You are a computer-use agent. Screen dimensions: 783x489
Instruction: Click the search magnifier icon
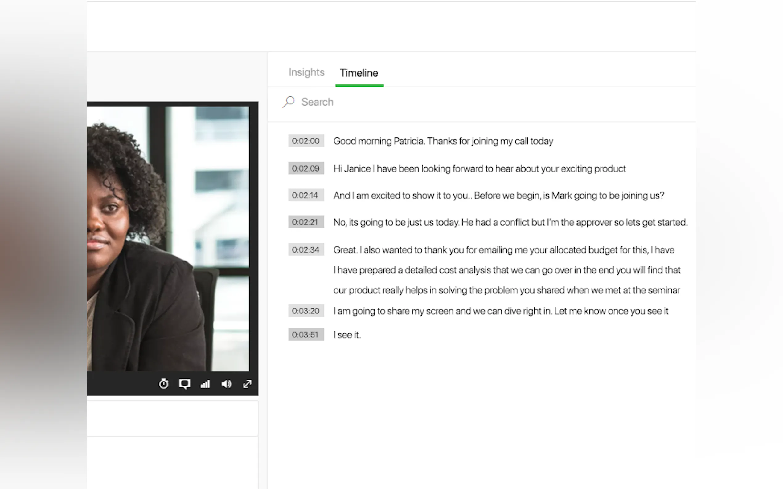point(289,102)
